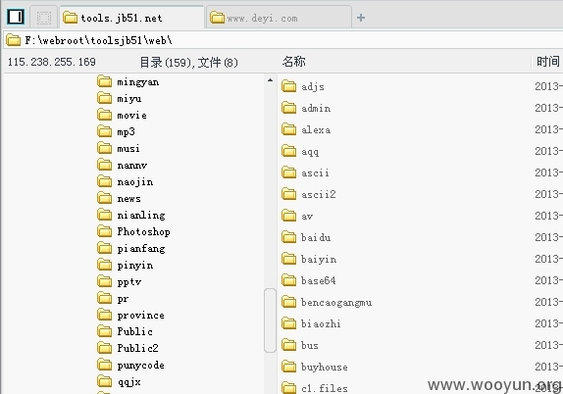Select the movie folder in the tree

coord(122,116)
